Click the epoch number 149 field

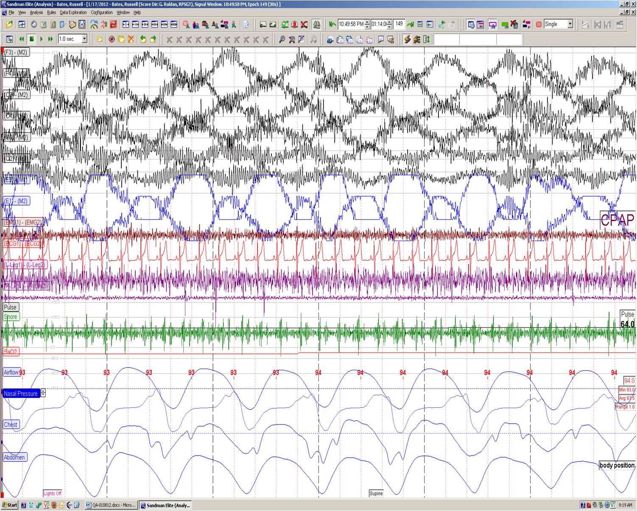click(x=399, y=24)
